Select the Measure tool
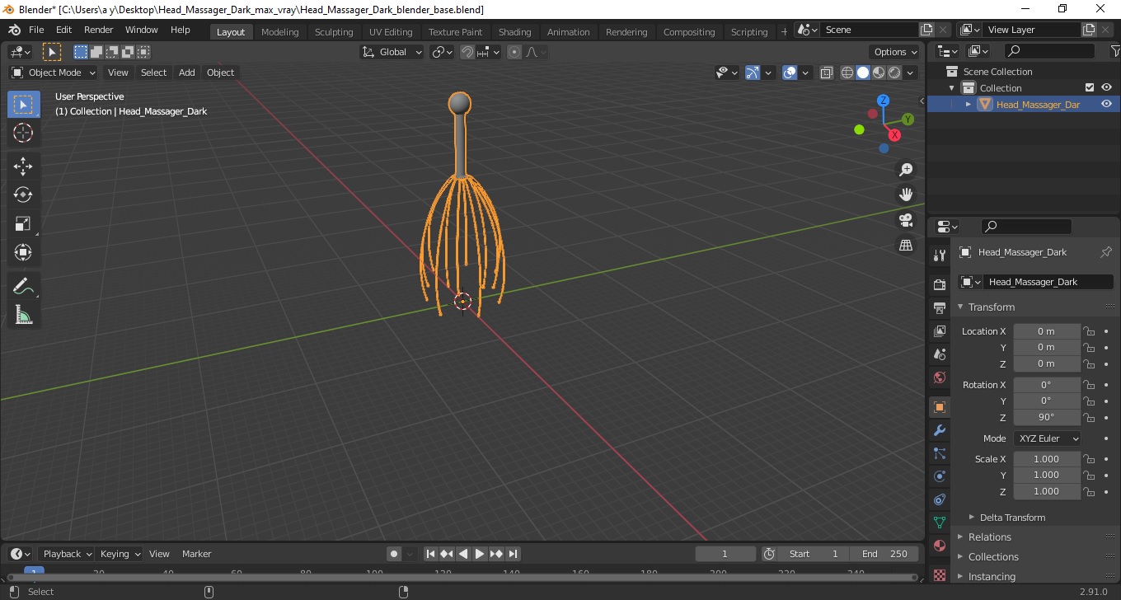1121x600 pixels. pos(23,315)
